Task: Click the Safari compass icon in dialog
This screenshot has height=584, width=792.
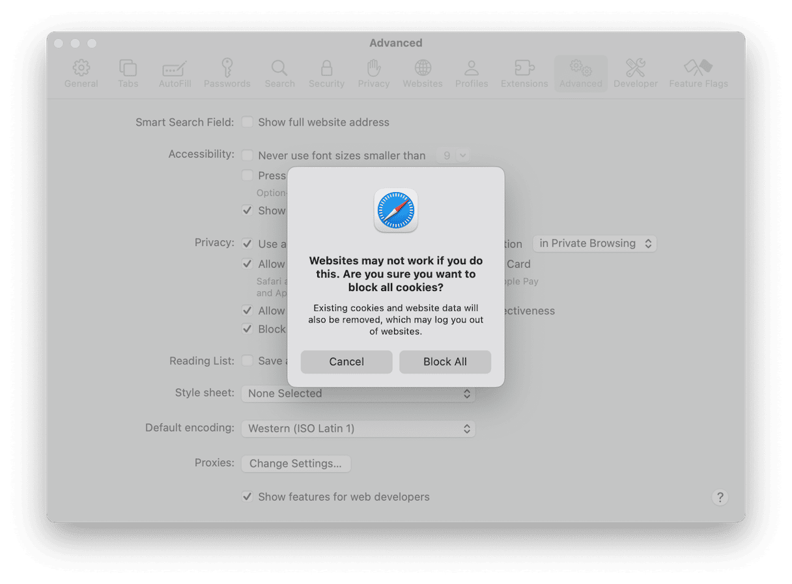Action: pos(395,210)
